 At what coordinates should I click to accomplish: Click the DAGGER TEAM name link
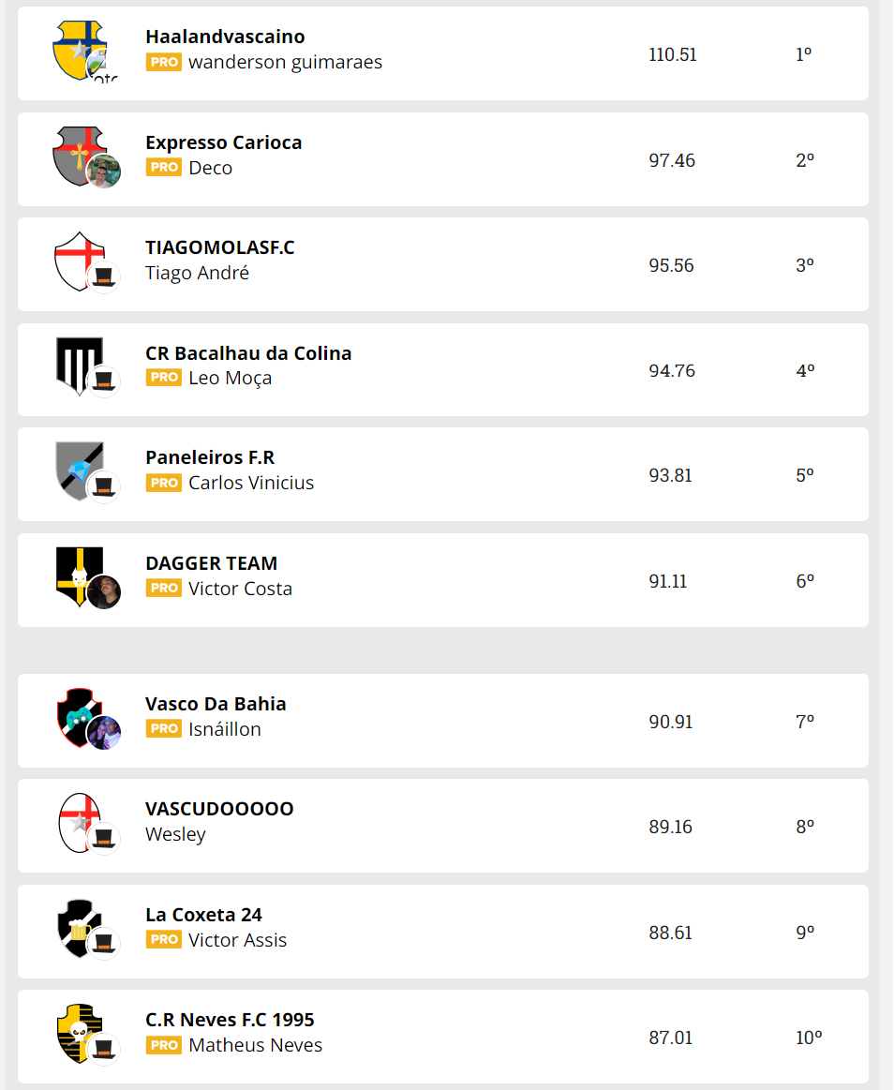211,563
